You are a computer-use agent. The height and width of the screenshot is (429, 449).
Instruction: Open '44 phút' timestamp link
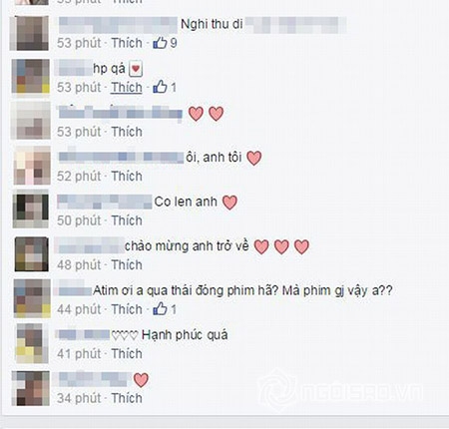coord(79,309)
